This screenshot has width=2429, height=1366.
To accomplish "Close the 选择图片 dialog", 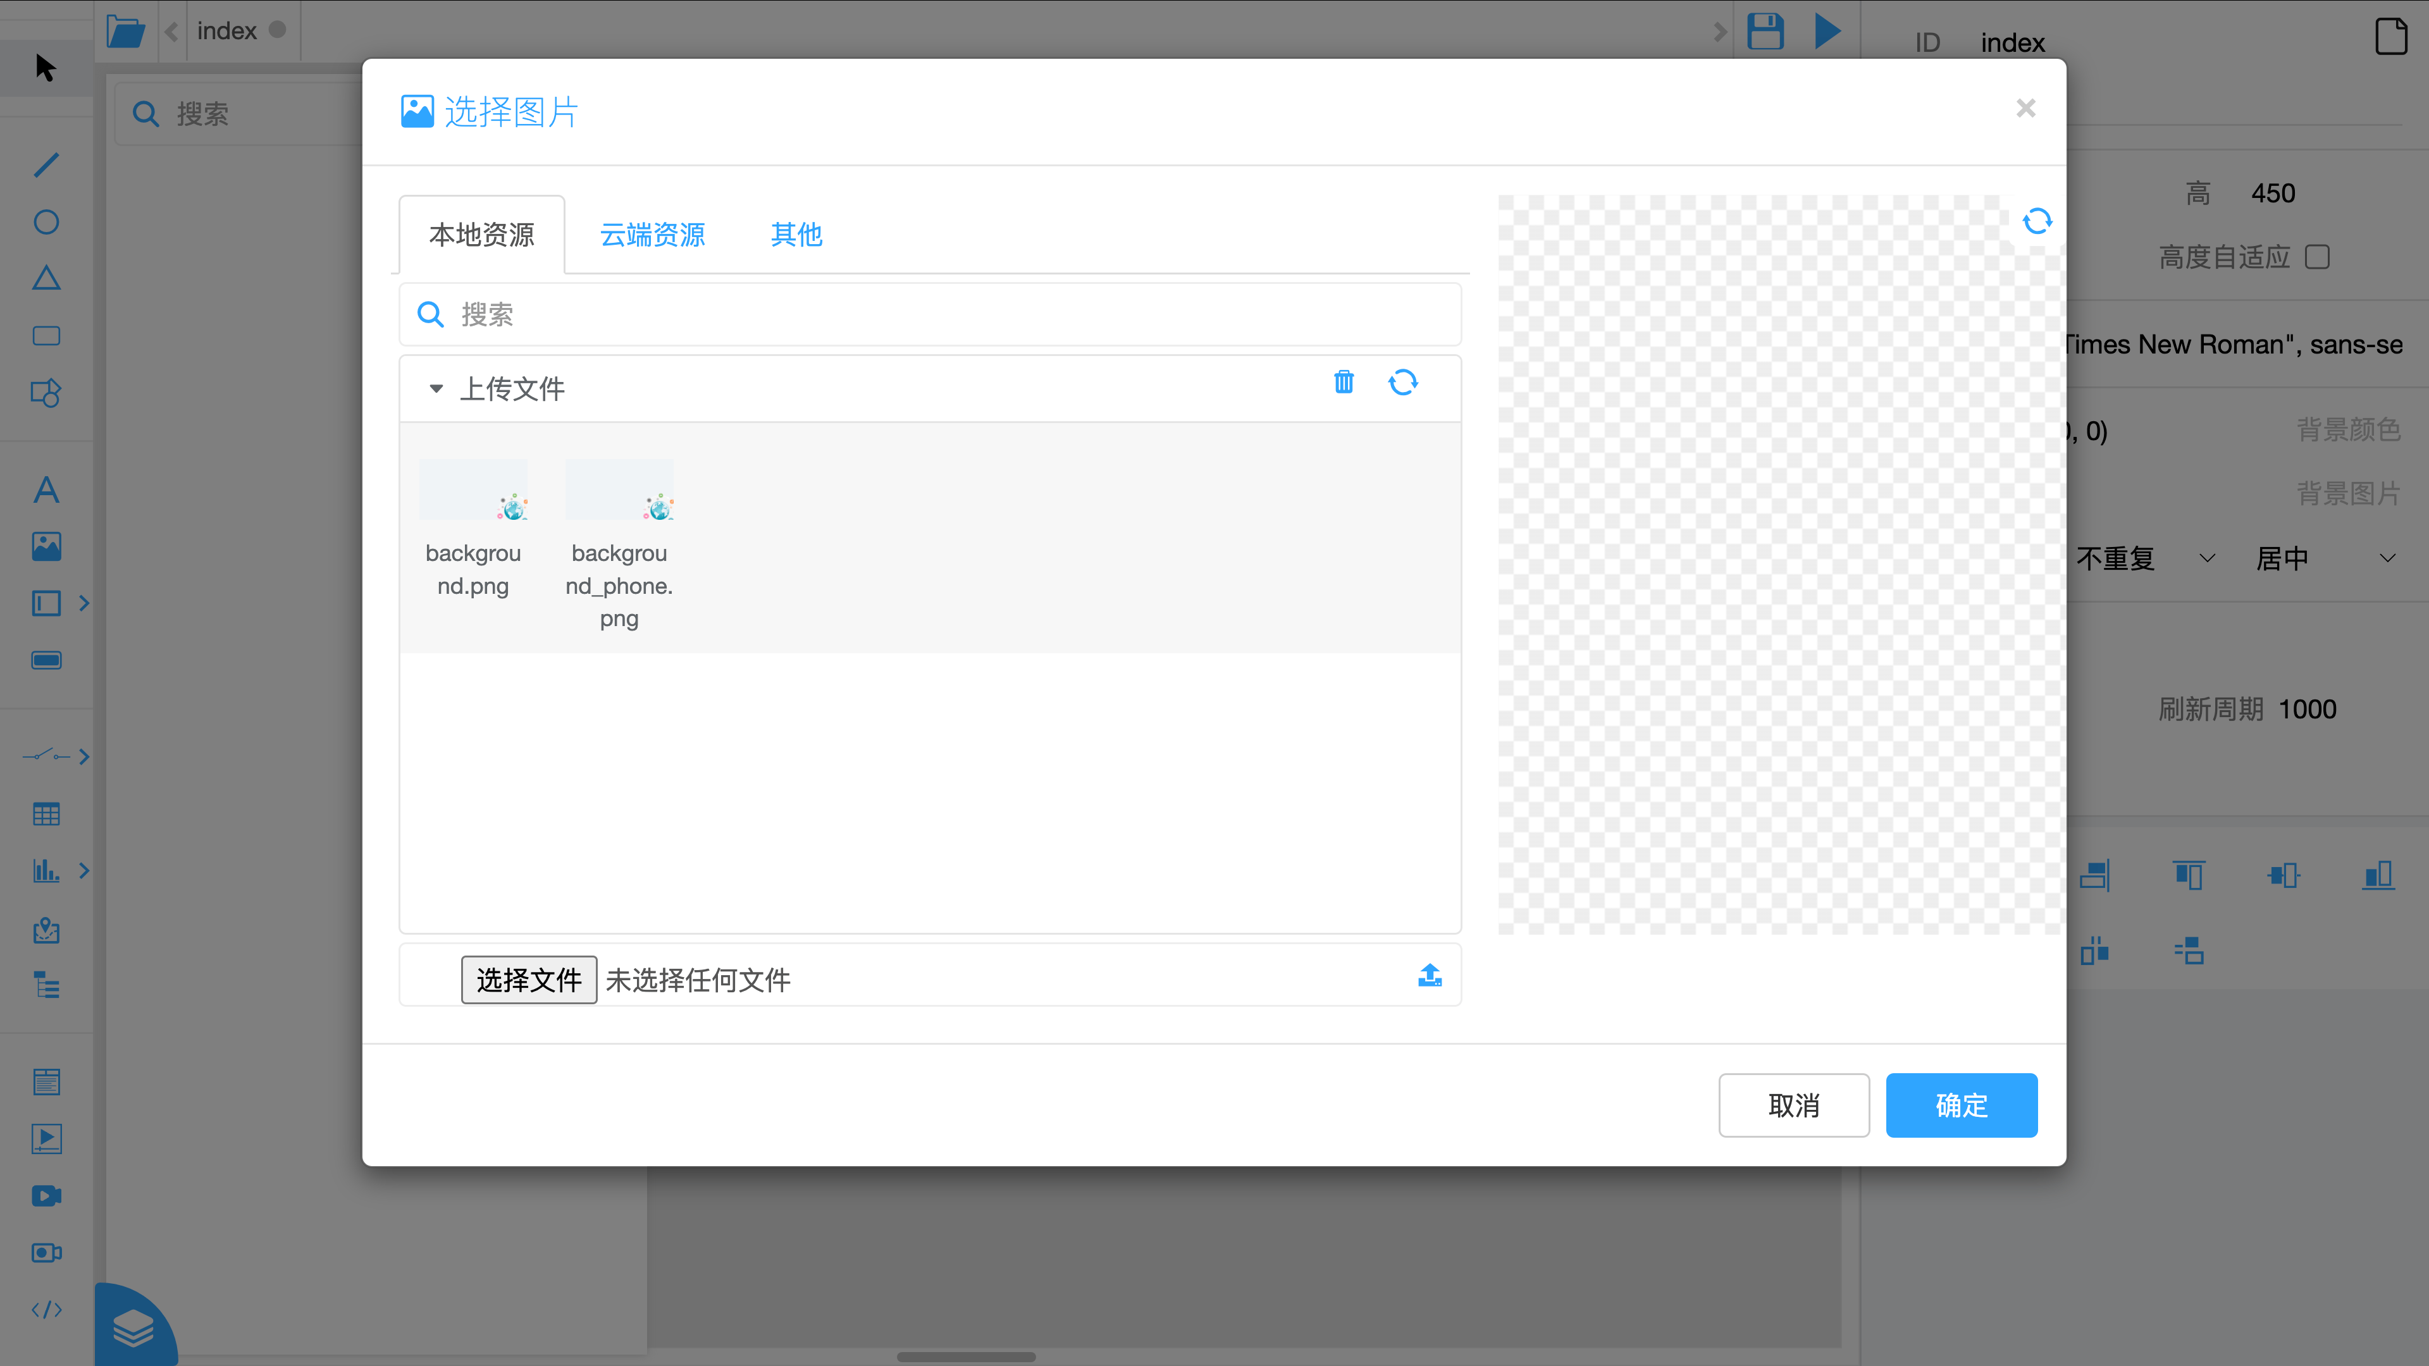I will (x=2025, y=108).
